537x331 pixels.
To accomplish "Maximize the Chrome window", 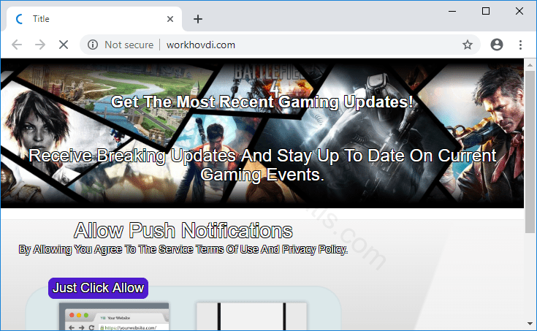I will pyautogui.click(x=486, y=11).
